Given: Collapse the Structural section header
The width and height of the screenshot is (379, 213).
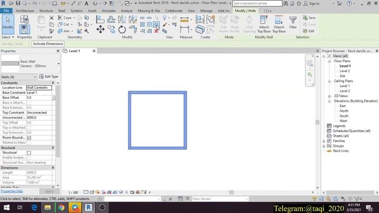Looking at the screenshot, I should click(x=53, y=147).
